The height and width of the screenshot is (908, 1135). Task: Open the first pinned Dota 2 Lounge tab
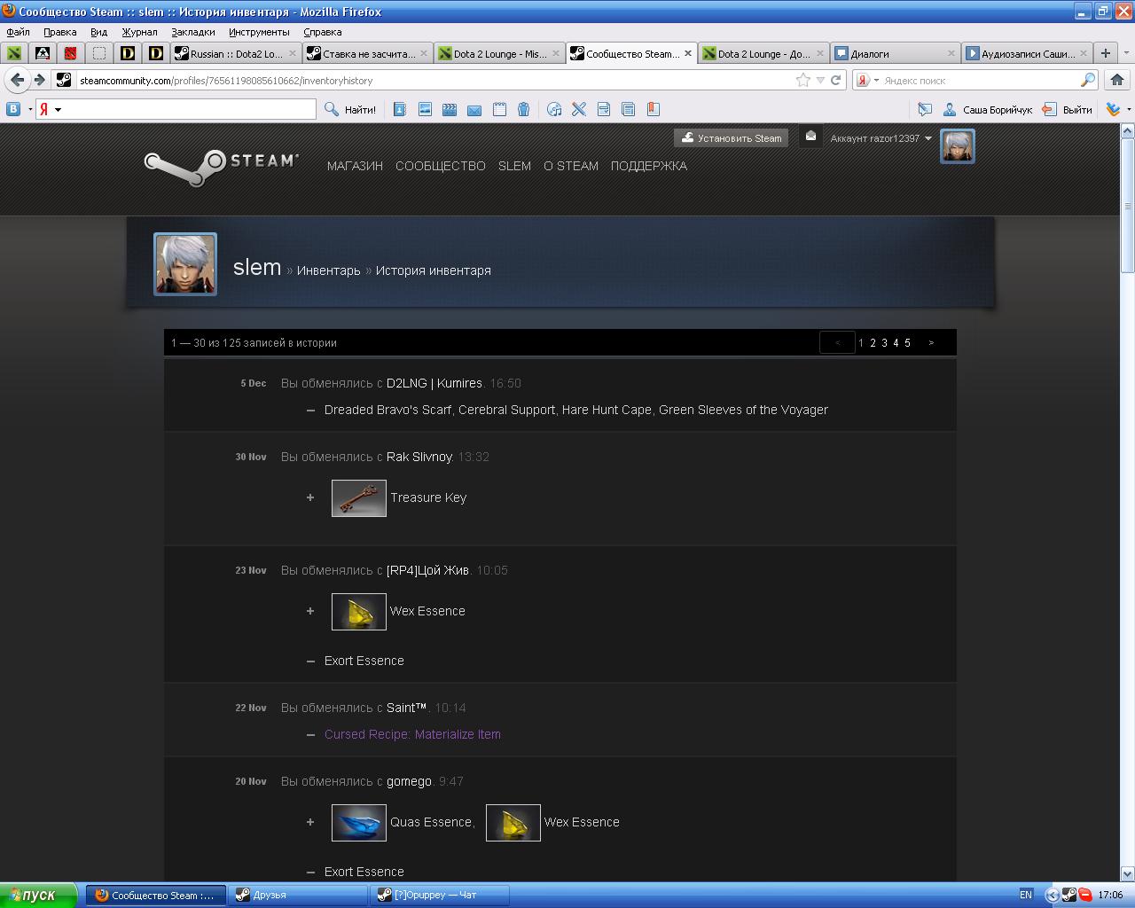14,53
